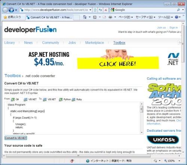Open the Community navigation tab
187x165 pixels.
(50, 43)
